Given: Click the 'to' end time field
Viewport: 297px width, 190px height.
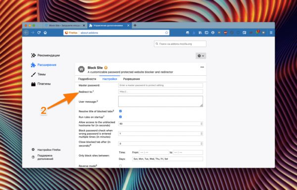Looking at the screenshot, I should (x=188, y=152).
